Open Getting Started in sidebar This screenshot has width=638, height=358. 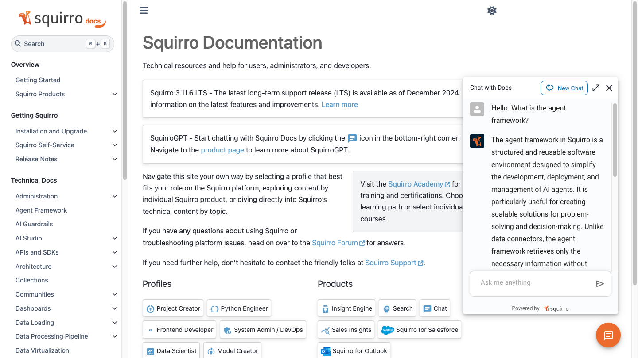pyautogui.click(x=38, y=80)
